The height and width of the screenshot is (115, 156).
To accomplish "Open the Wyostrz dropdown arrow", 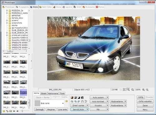I will point(107,105).
